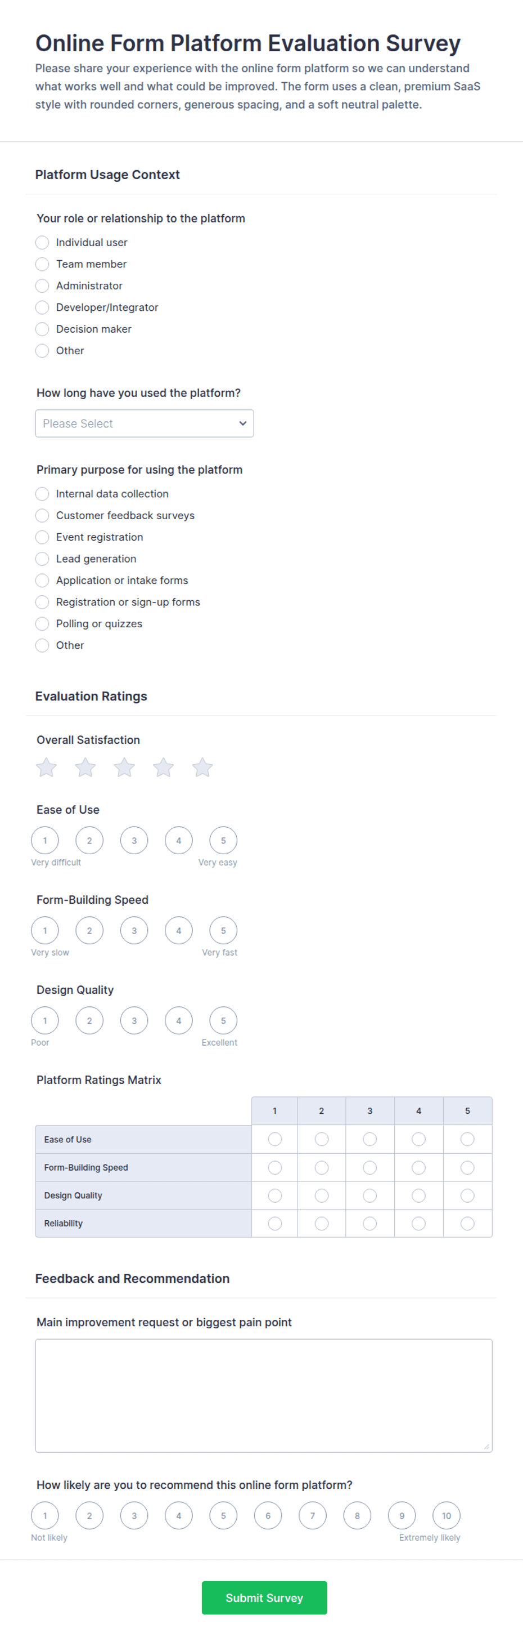Select recommendation score 10

pyautogui.click(x=447, y=1515)
